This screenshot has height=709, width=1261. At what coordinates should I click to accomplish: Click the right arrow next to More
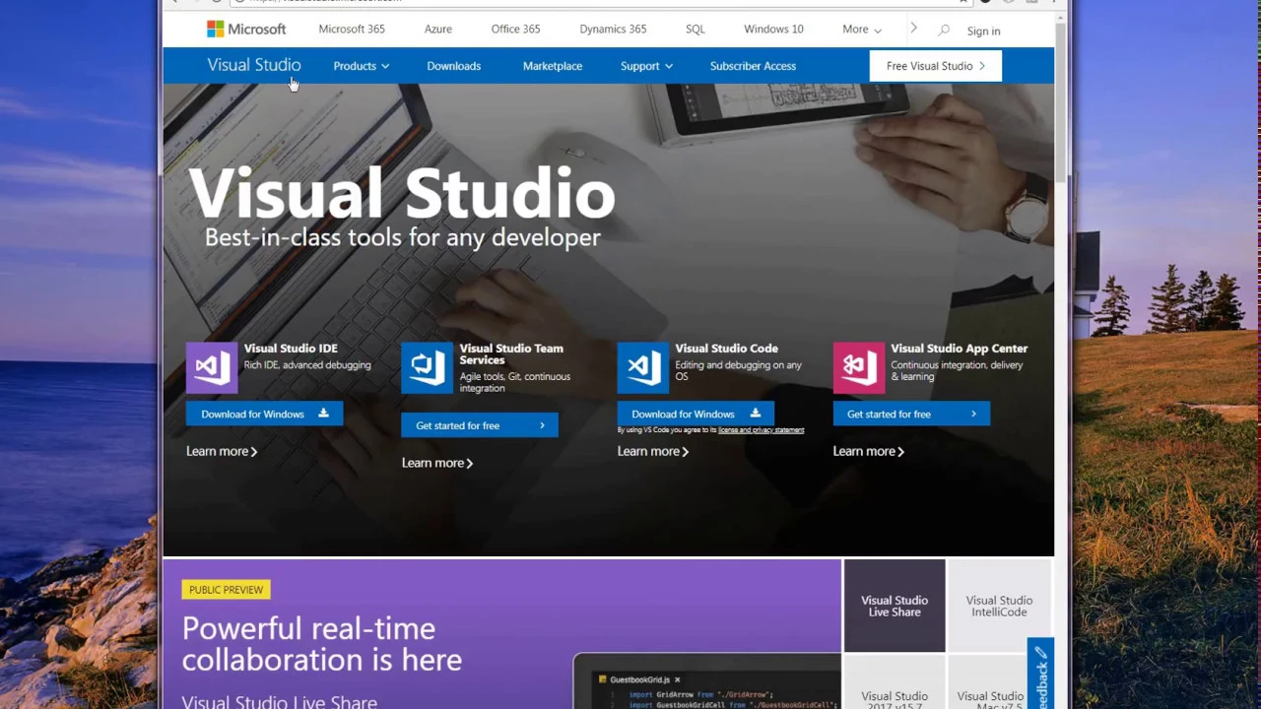coord(913,29)
